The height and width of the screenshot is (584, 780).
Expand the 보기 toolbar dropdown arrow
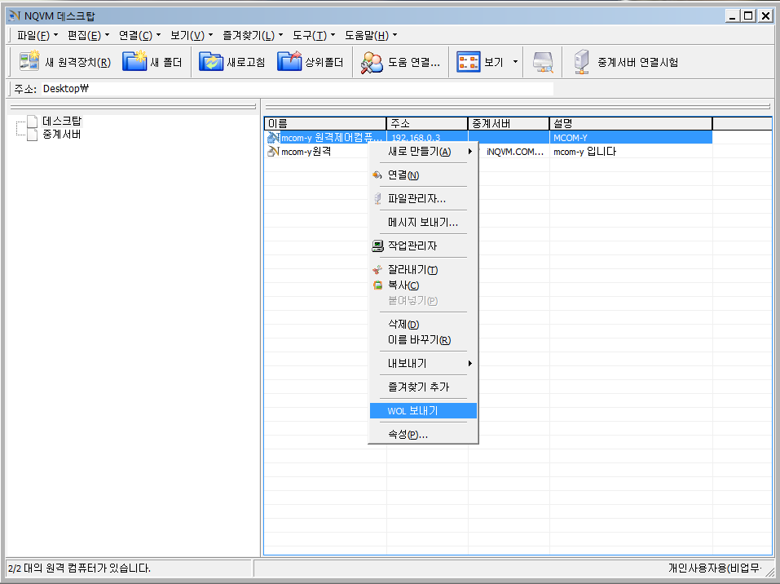[x=515, y=62]
